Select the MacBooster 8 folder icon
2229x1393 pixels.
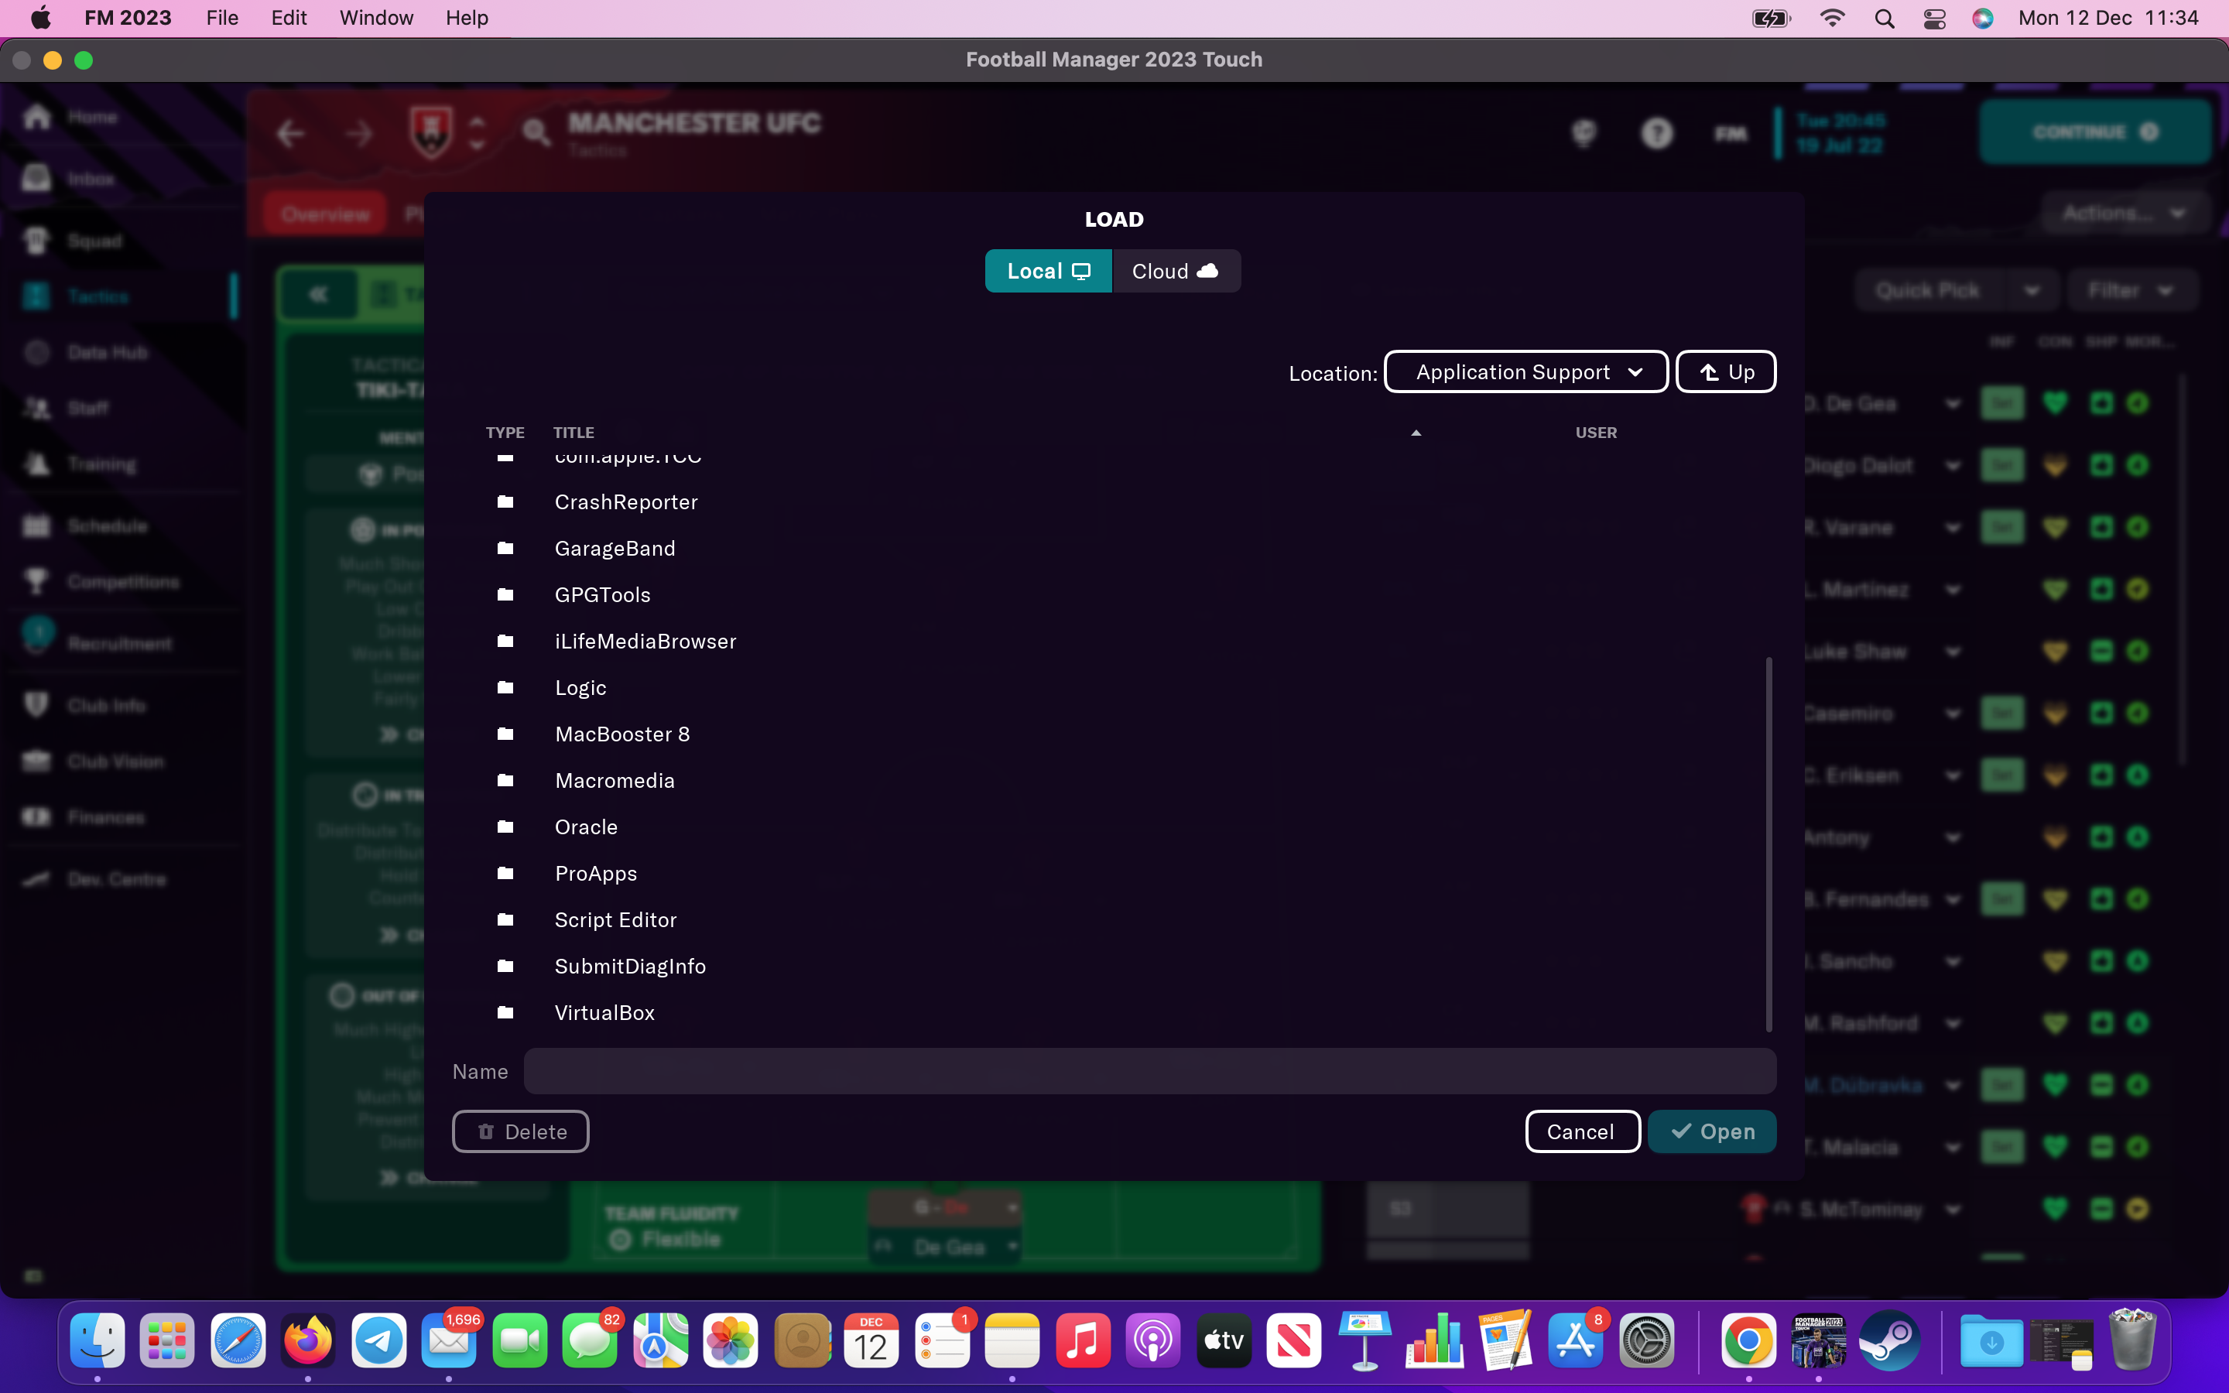pyautogui.click(x=505, y=734)
